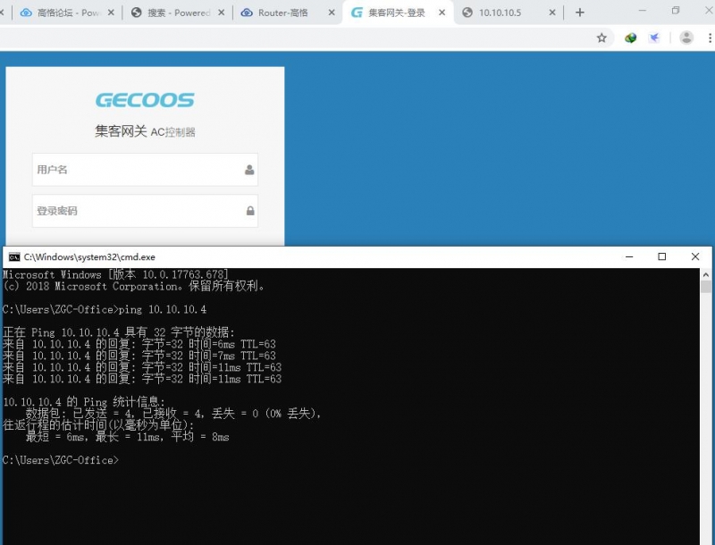Click the green globe extension icon

631,38
